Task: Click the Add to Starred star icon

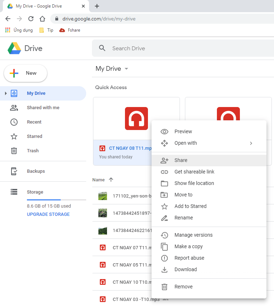Action: (164, 206)
